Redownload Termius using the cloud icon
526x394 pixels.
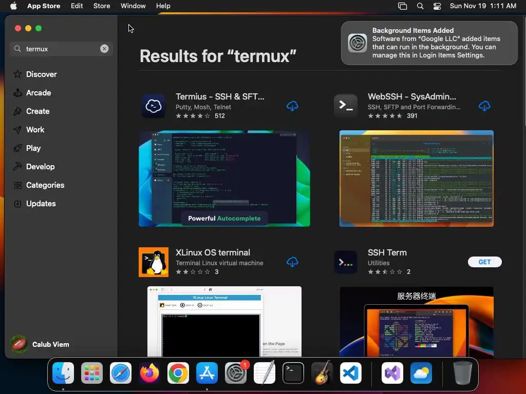(292, 106)
